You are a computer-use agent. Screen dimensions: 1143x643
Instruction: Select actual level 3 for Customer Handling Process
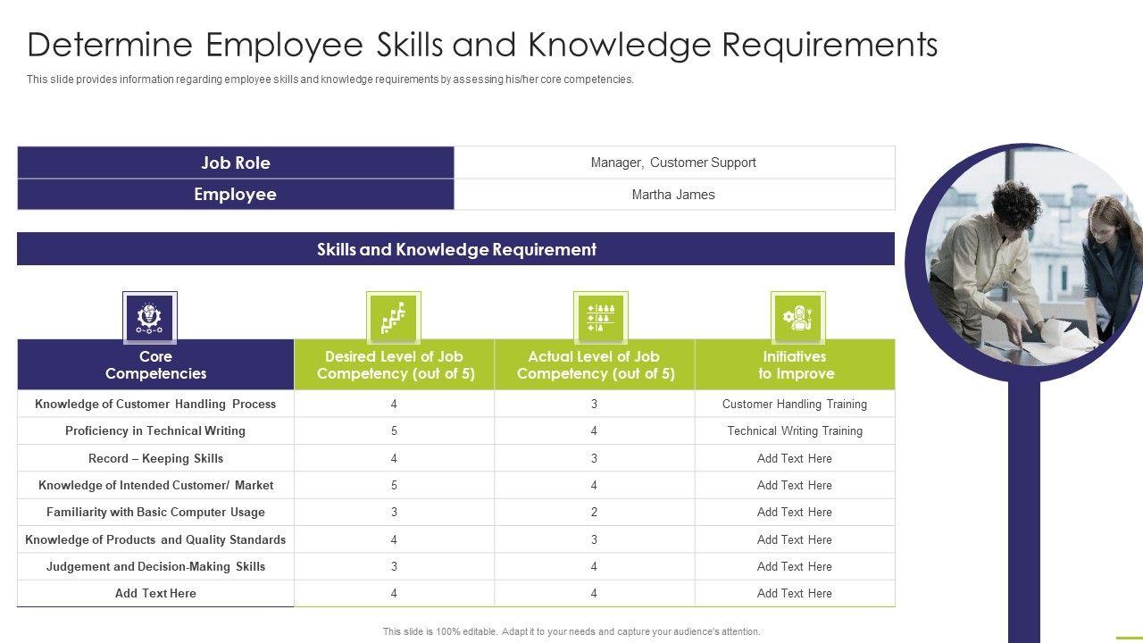tap(594, 404)
